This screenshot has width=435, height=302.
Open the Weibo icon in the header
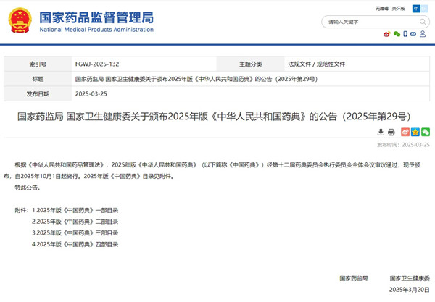coord(386,34)
